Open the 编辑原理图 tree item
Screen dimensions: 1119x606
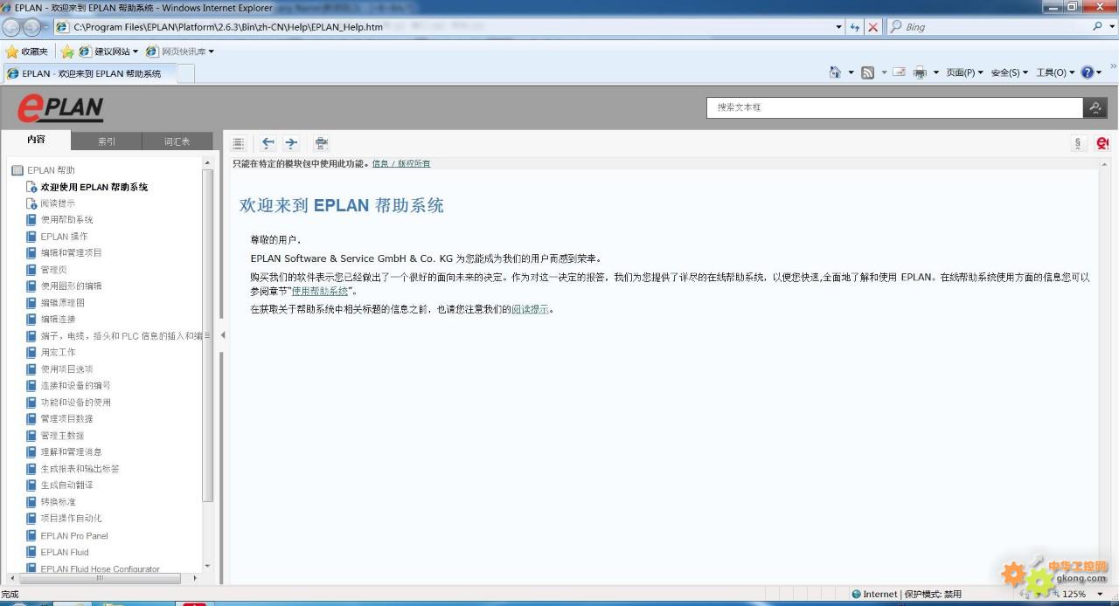[63, 303]
